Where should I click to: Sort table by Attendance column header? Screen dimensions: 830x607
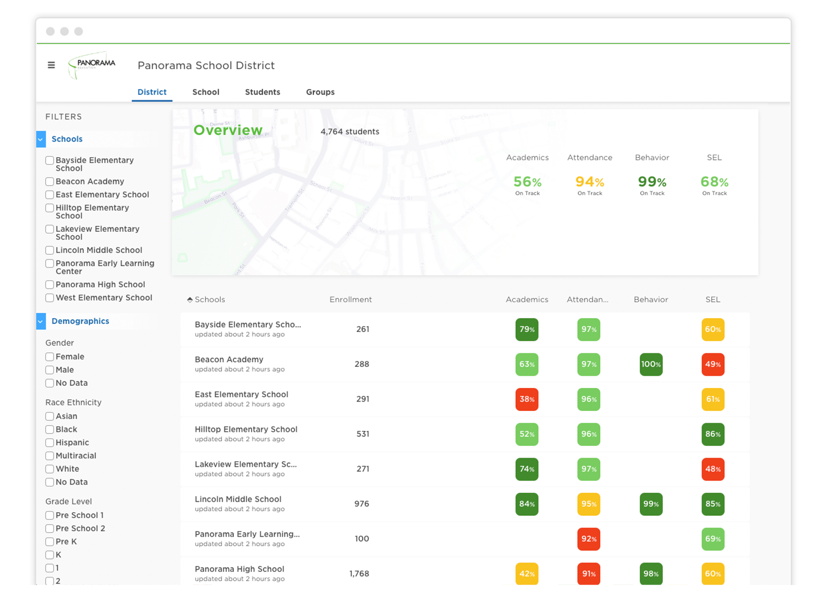(588, 300)
